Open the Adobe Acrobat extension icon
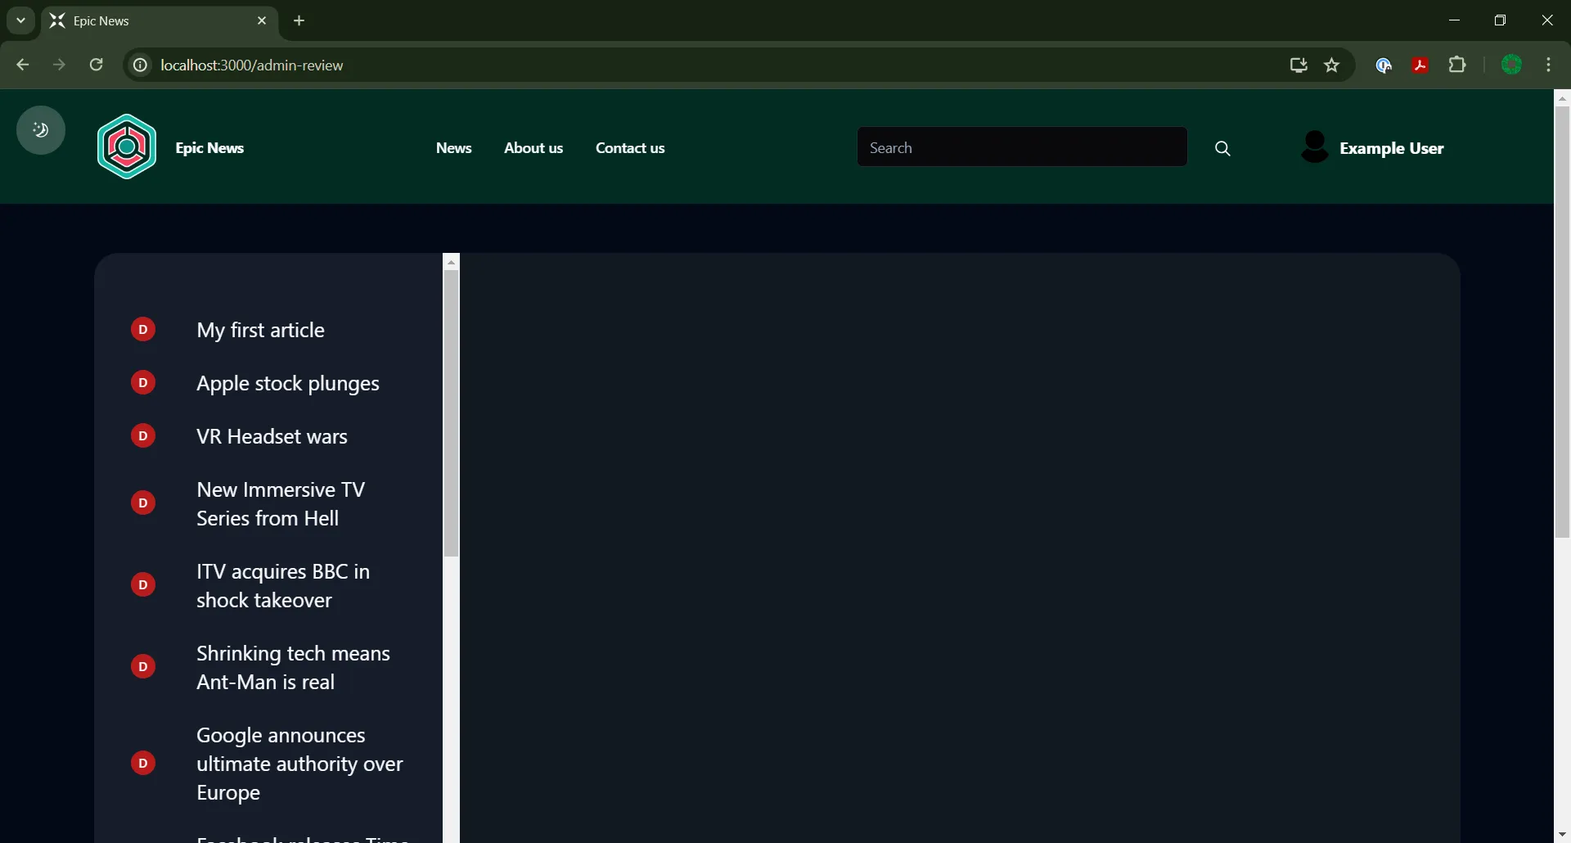1571x843 pixels. 1420,65
